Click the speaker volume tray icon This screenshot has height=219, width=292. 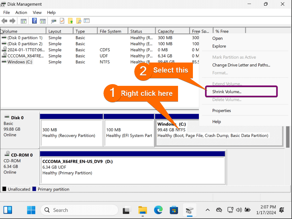[x=239, y=210]
